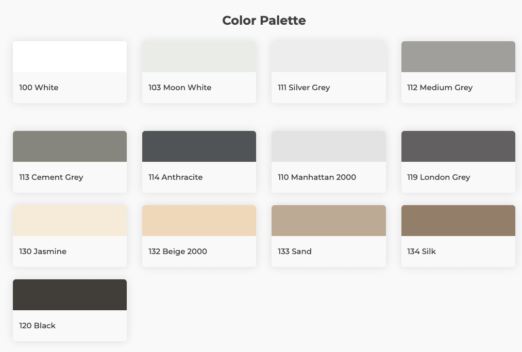Viewport: 522px width, 352px height.
Task: Pick the 119 London Grey swatch
Action: pyautogui.click(x=458, y=146)
